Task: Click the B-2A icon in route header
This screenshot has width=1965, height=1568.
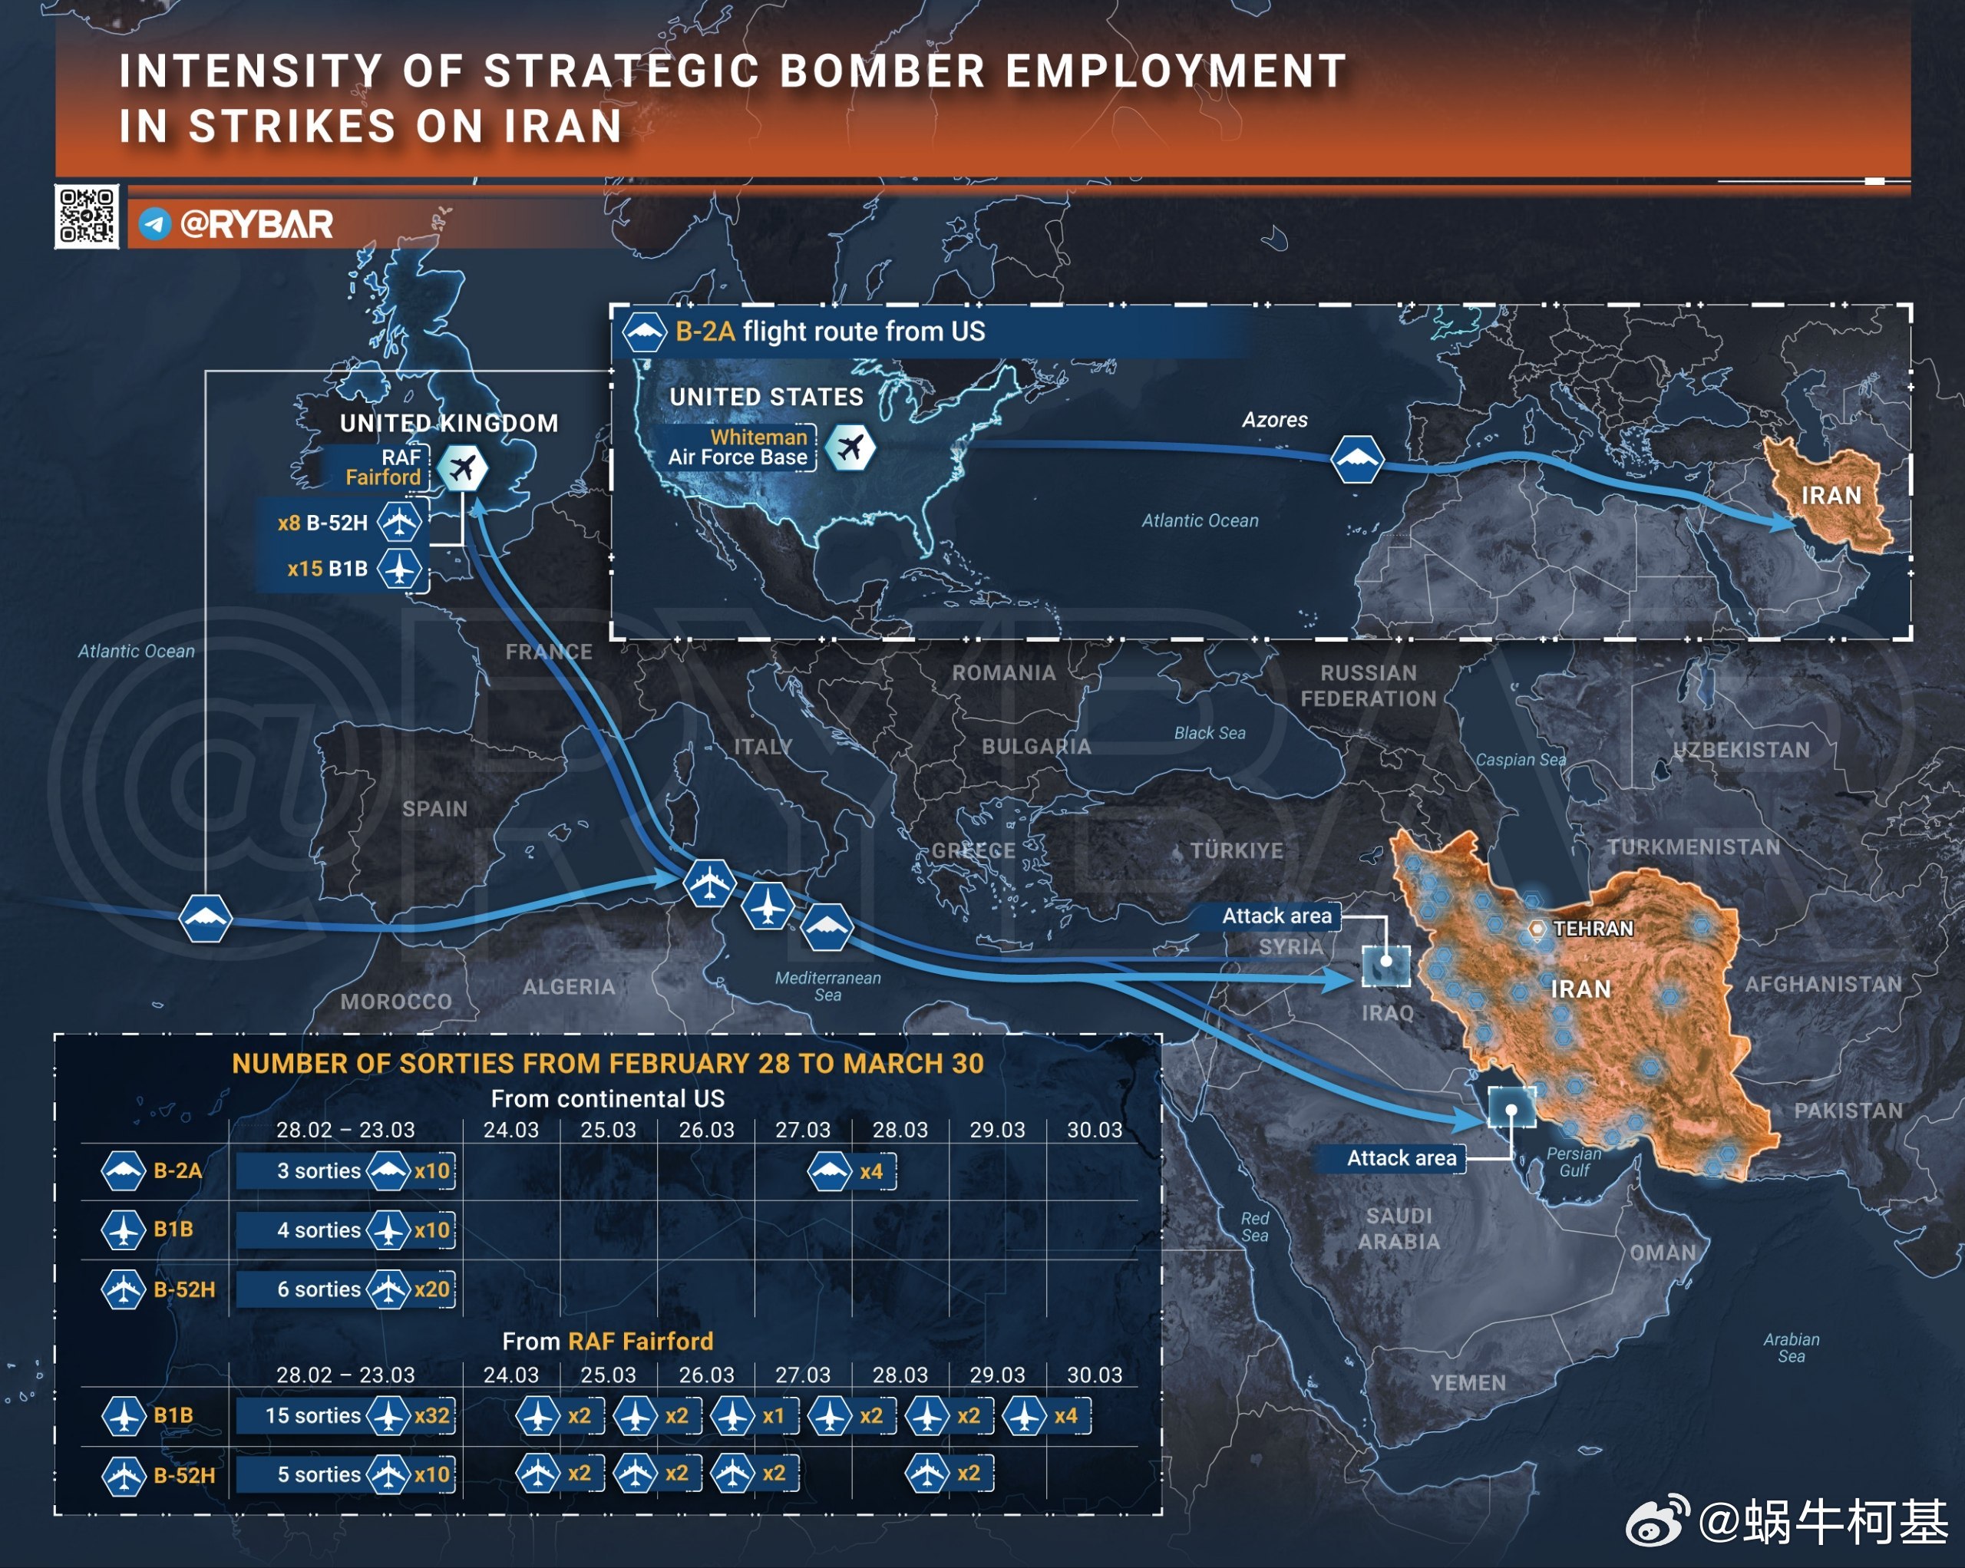Action: [x=643, y=332]
